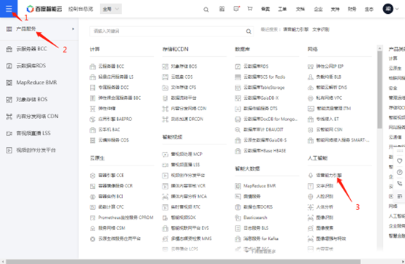
Task: Click the 负载均衡 BLB product icon
Action: (x=311, y=77)
